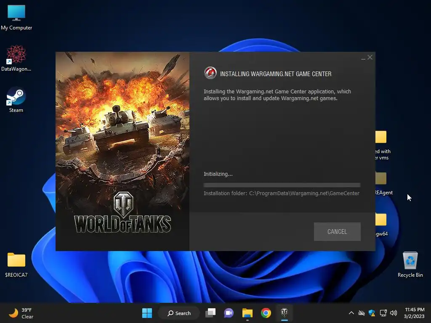
Task: Click the installation progress bar
Action: click(282, 185)
